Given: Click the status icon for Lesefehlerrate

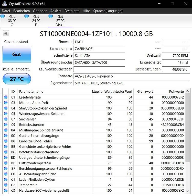Looking at the screenshot, I should (6, 97).
